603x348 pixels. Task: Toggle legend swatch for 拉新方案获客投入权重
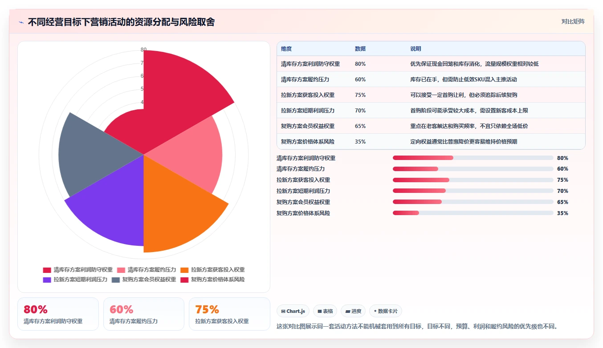[x=185, y=270]
